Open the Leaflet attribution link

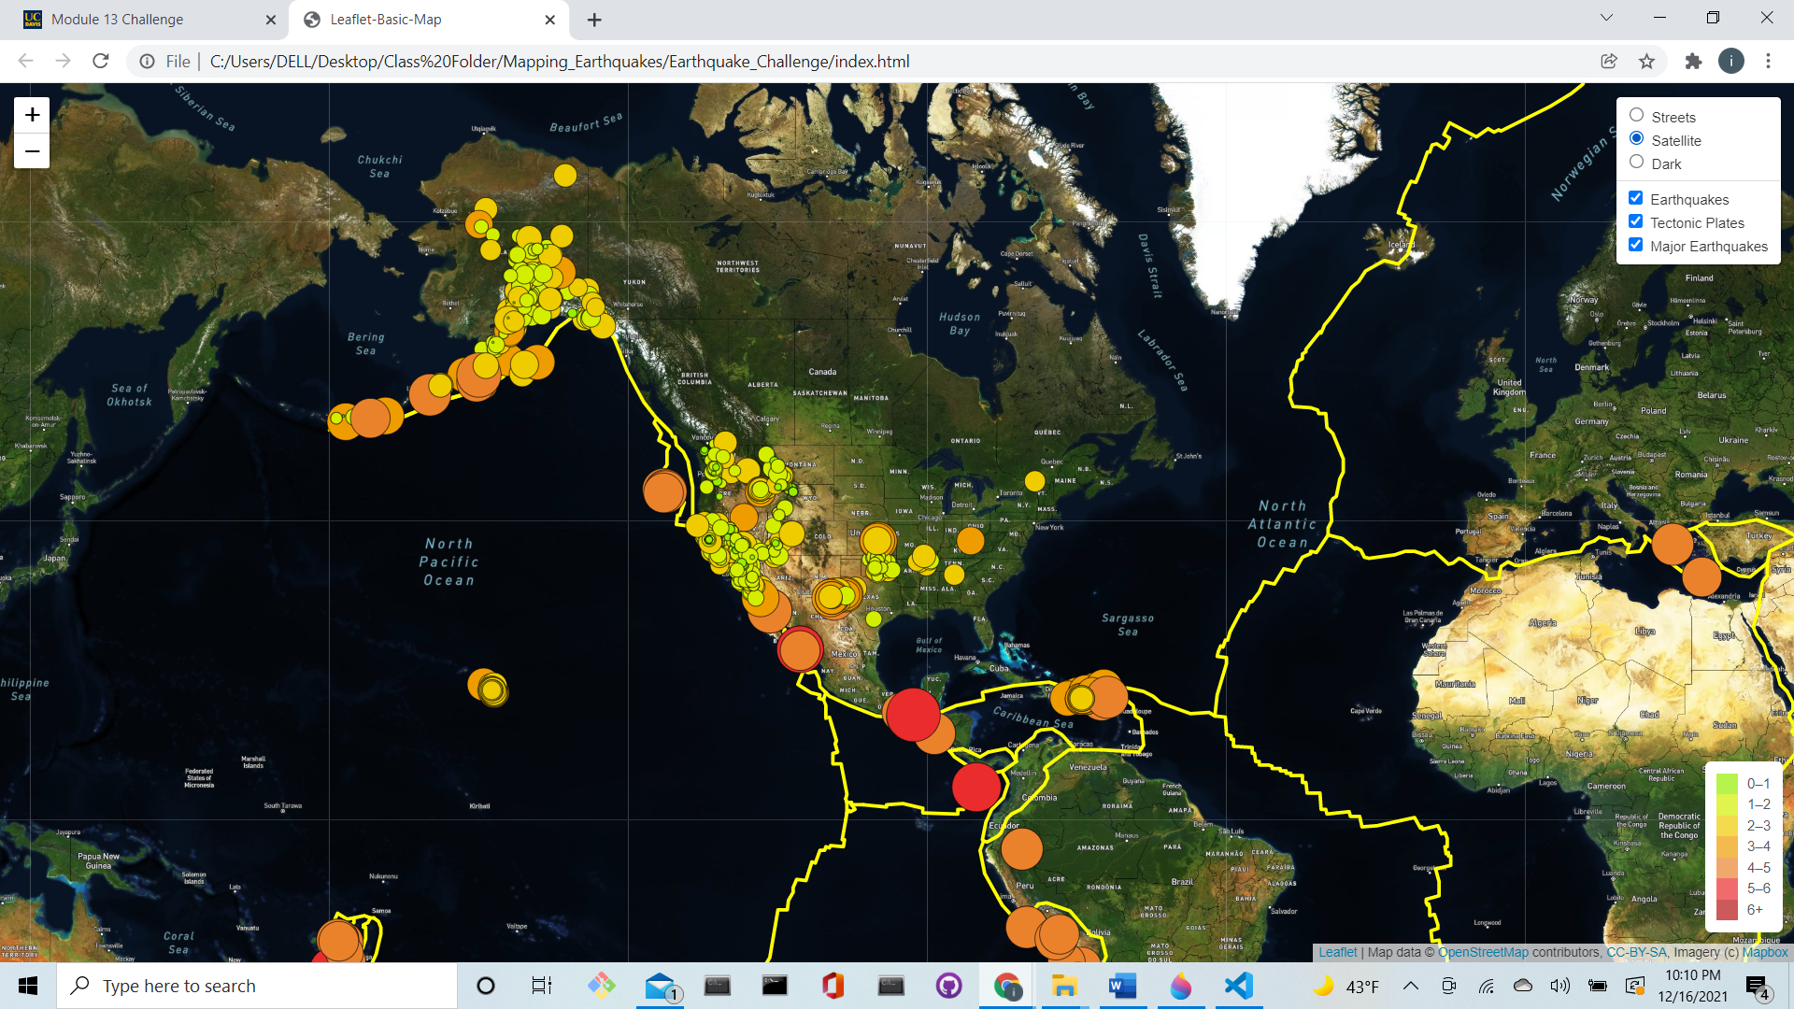pyautogui.click(x=1337, y=952)
